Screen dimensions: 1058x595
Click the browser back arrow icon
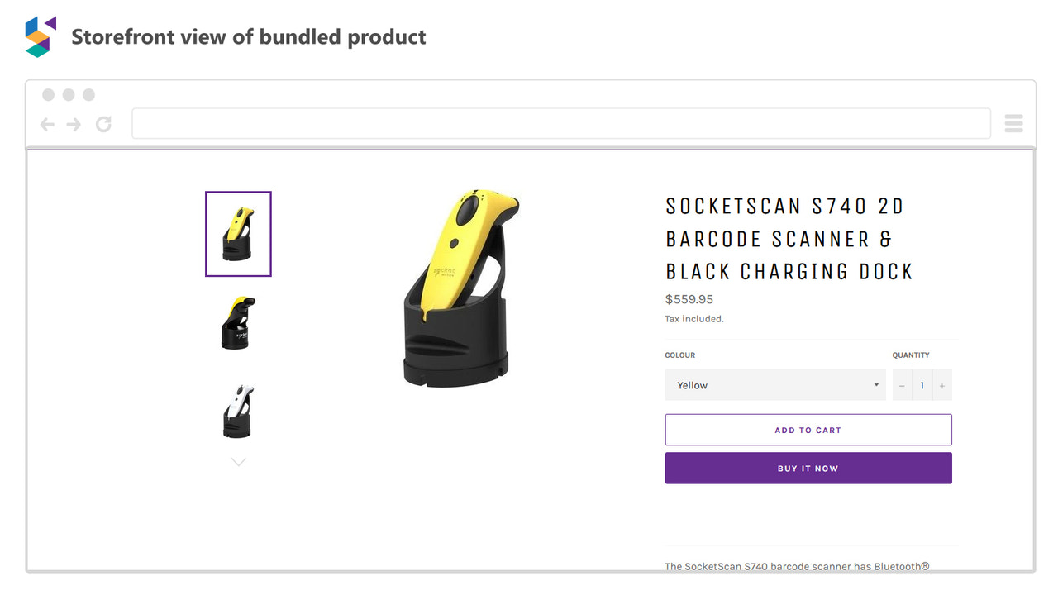coord(47,123)
